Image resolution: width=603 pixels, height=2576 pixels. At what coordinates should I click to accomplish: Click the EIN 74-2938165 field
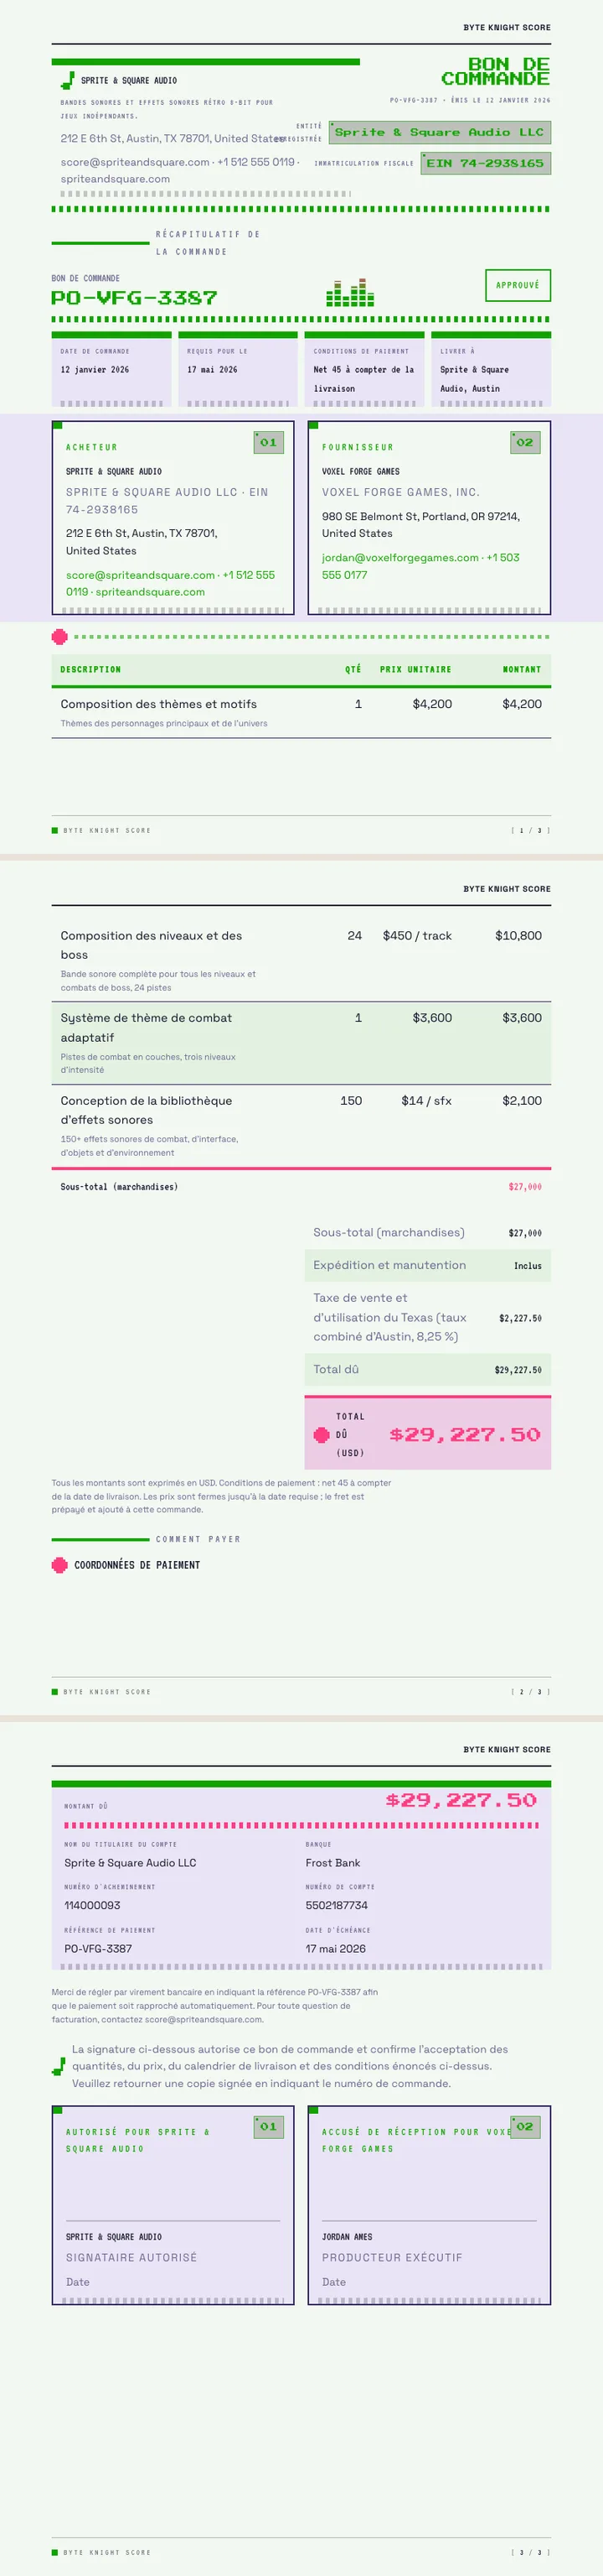point(485,163)
